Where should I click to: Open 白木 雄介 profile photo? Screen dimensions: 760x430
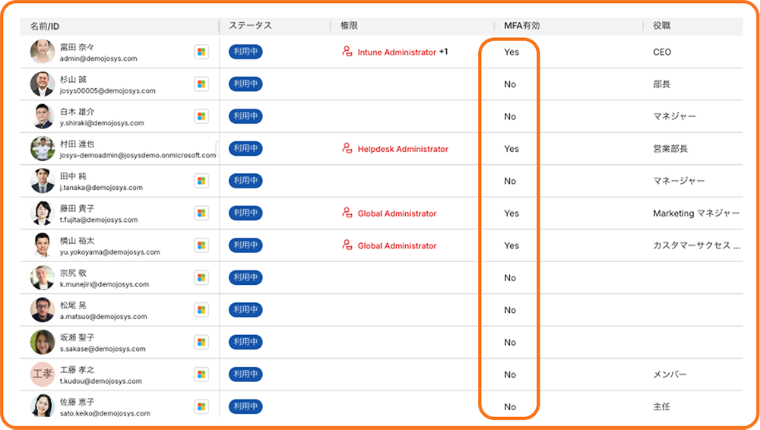(x=43, y=116)
